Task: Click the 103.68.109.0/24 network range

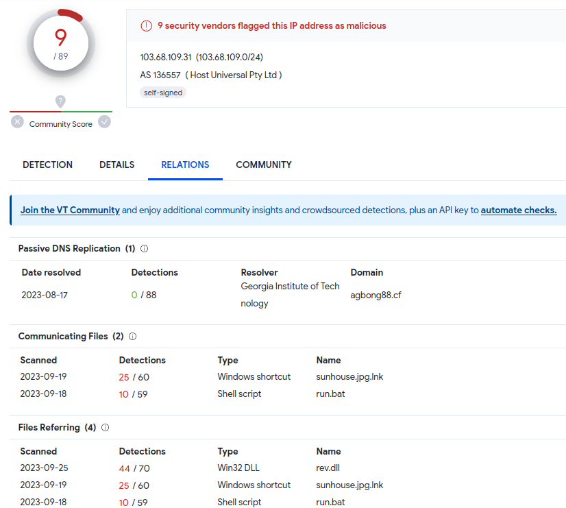Action: (x=229, y=57)
